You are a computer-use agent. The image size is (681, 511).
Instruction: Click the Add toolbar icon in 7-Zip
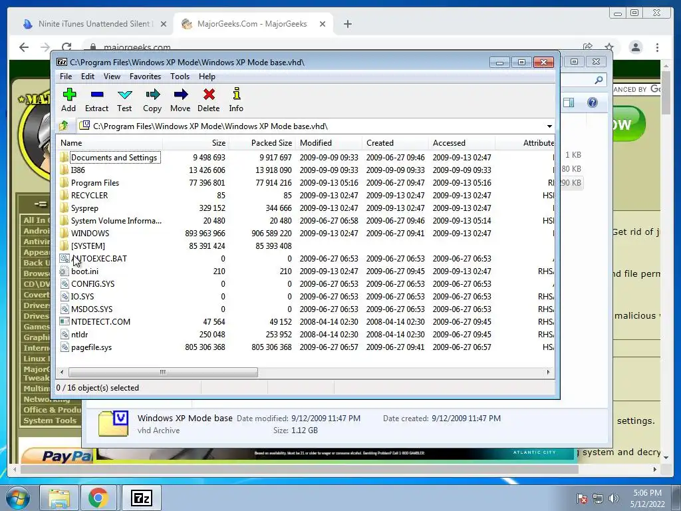(69, 94)
